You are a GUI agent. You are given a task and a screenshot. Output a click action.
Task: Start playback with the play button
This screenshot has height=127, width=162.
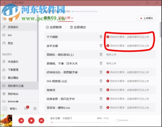[31, 121]
